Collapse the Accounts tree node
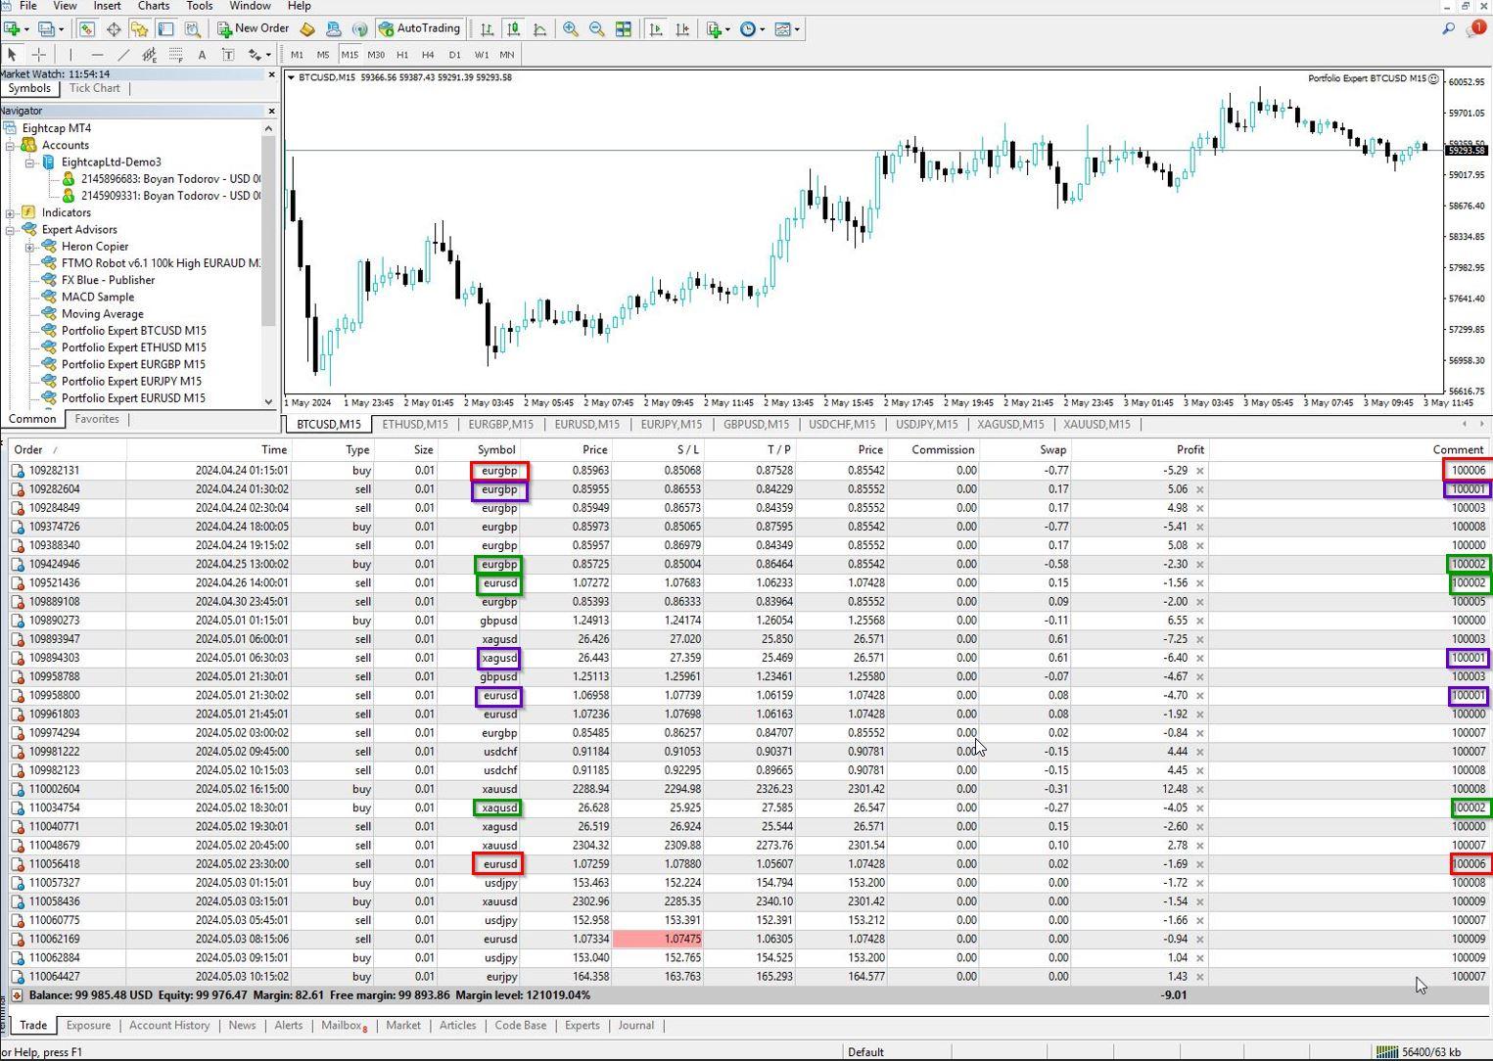Viewport: 1493px width, 1061px height. click(11, 145)
